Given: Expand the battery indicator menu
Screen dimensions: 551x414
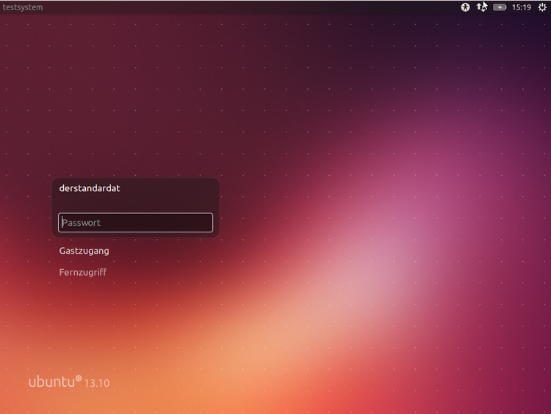Looking at the screenshot, I should [500, 7].
